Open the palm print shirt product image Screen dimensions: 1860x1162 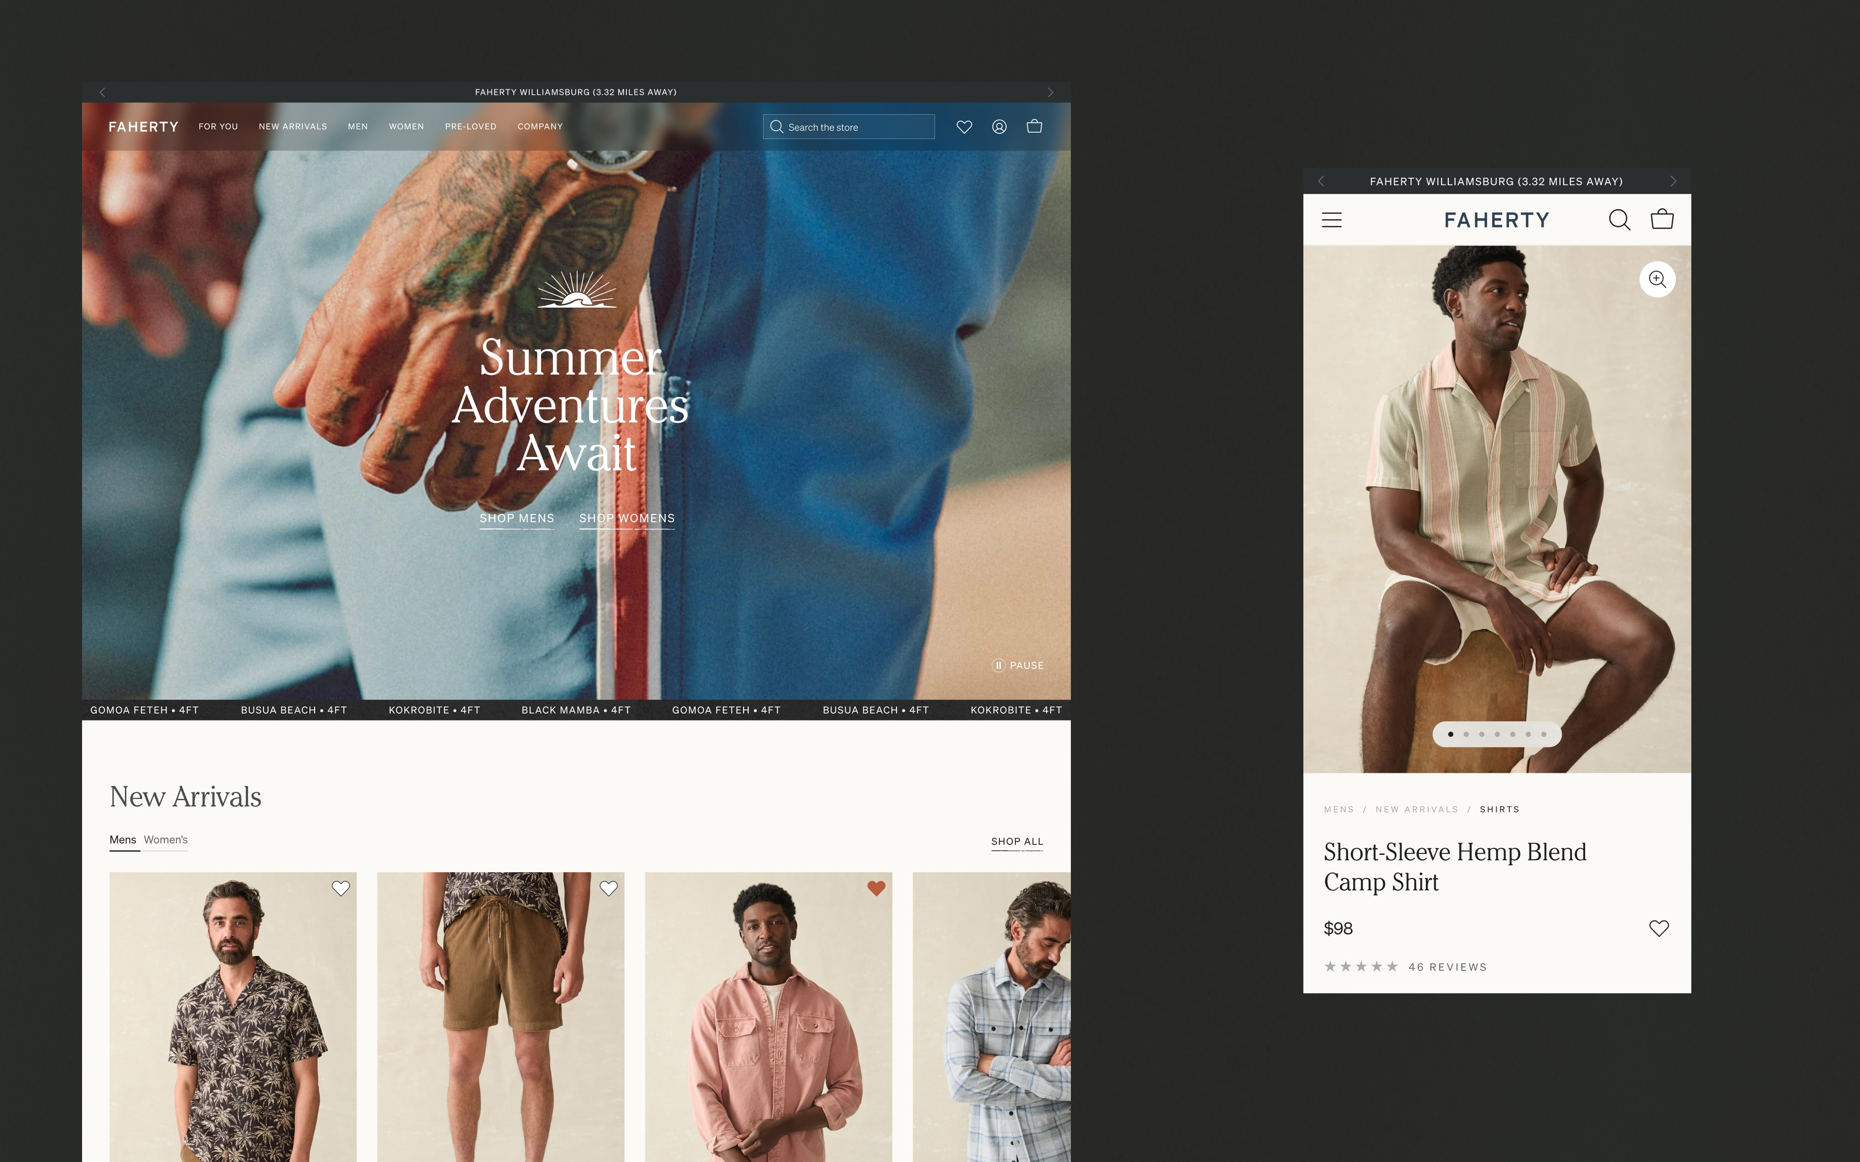(233, 1017)
